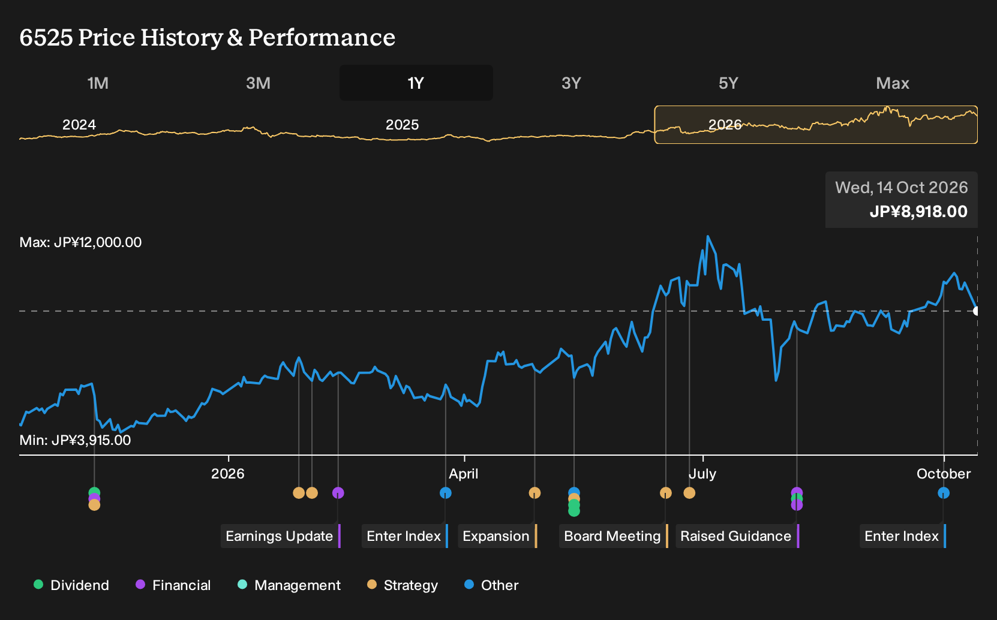Click the Wed, 14 Oct 2026 price tooltip
Image resolution: width=997 pixels, height=620 pixels.
pyautogui.click(x=902, y=200)
